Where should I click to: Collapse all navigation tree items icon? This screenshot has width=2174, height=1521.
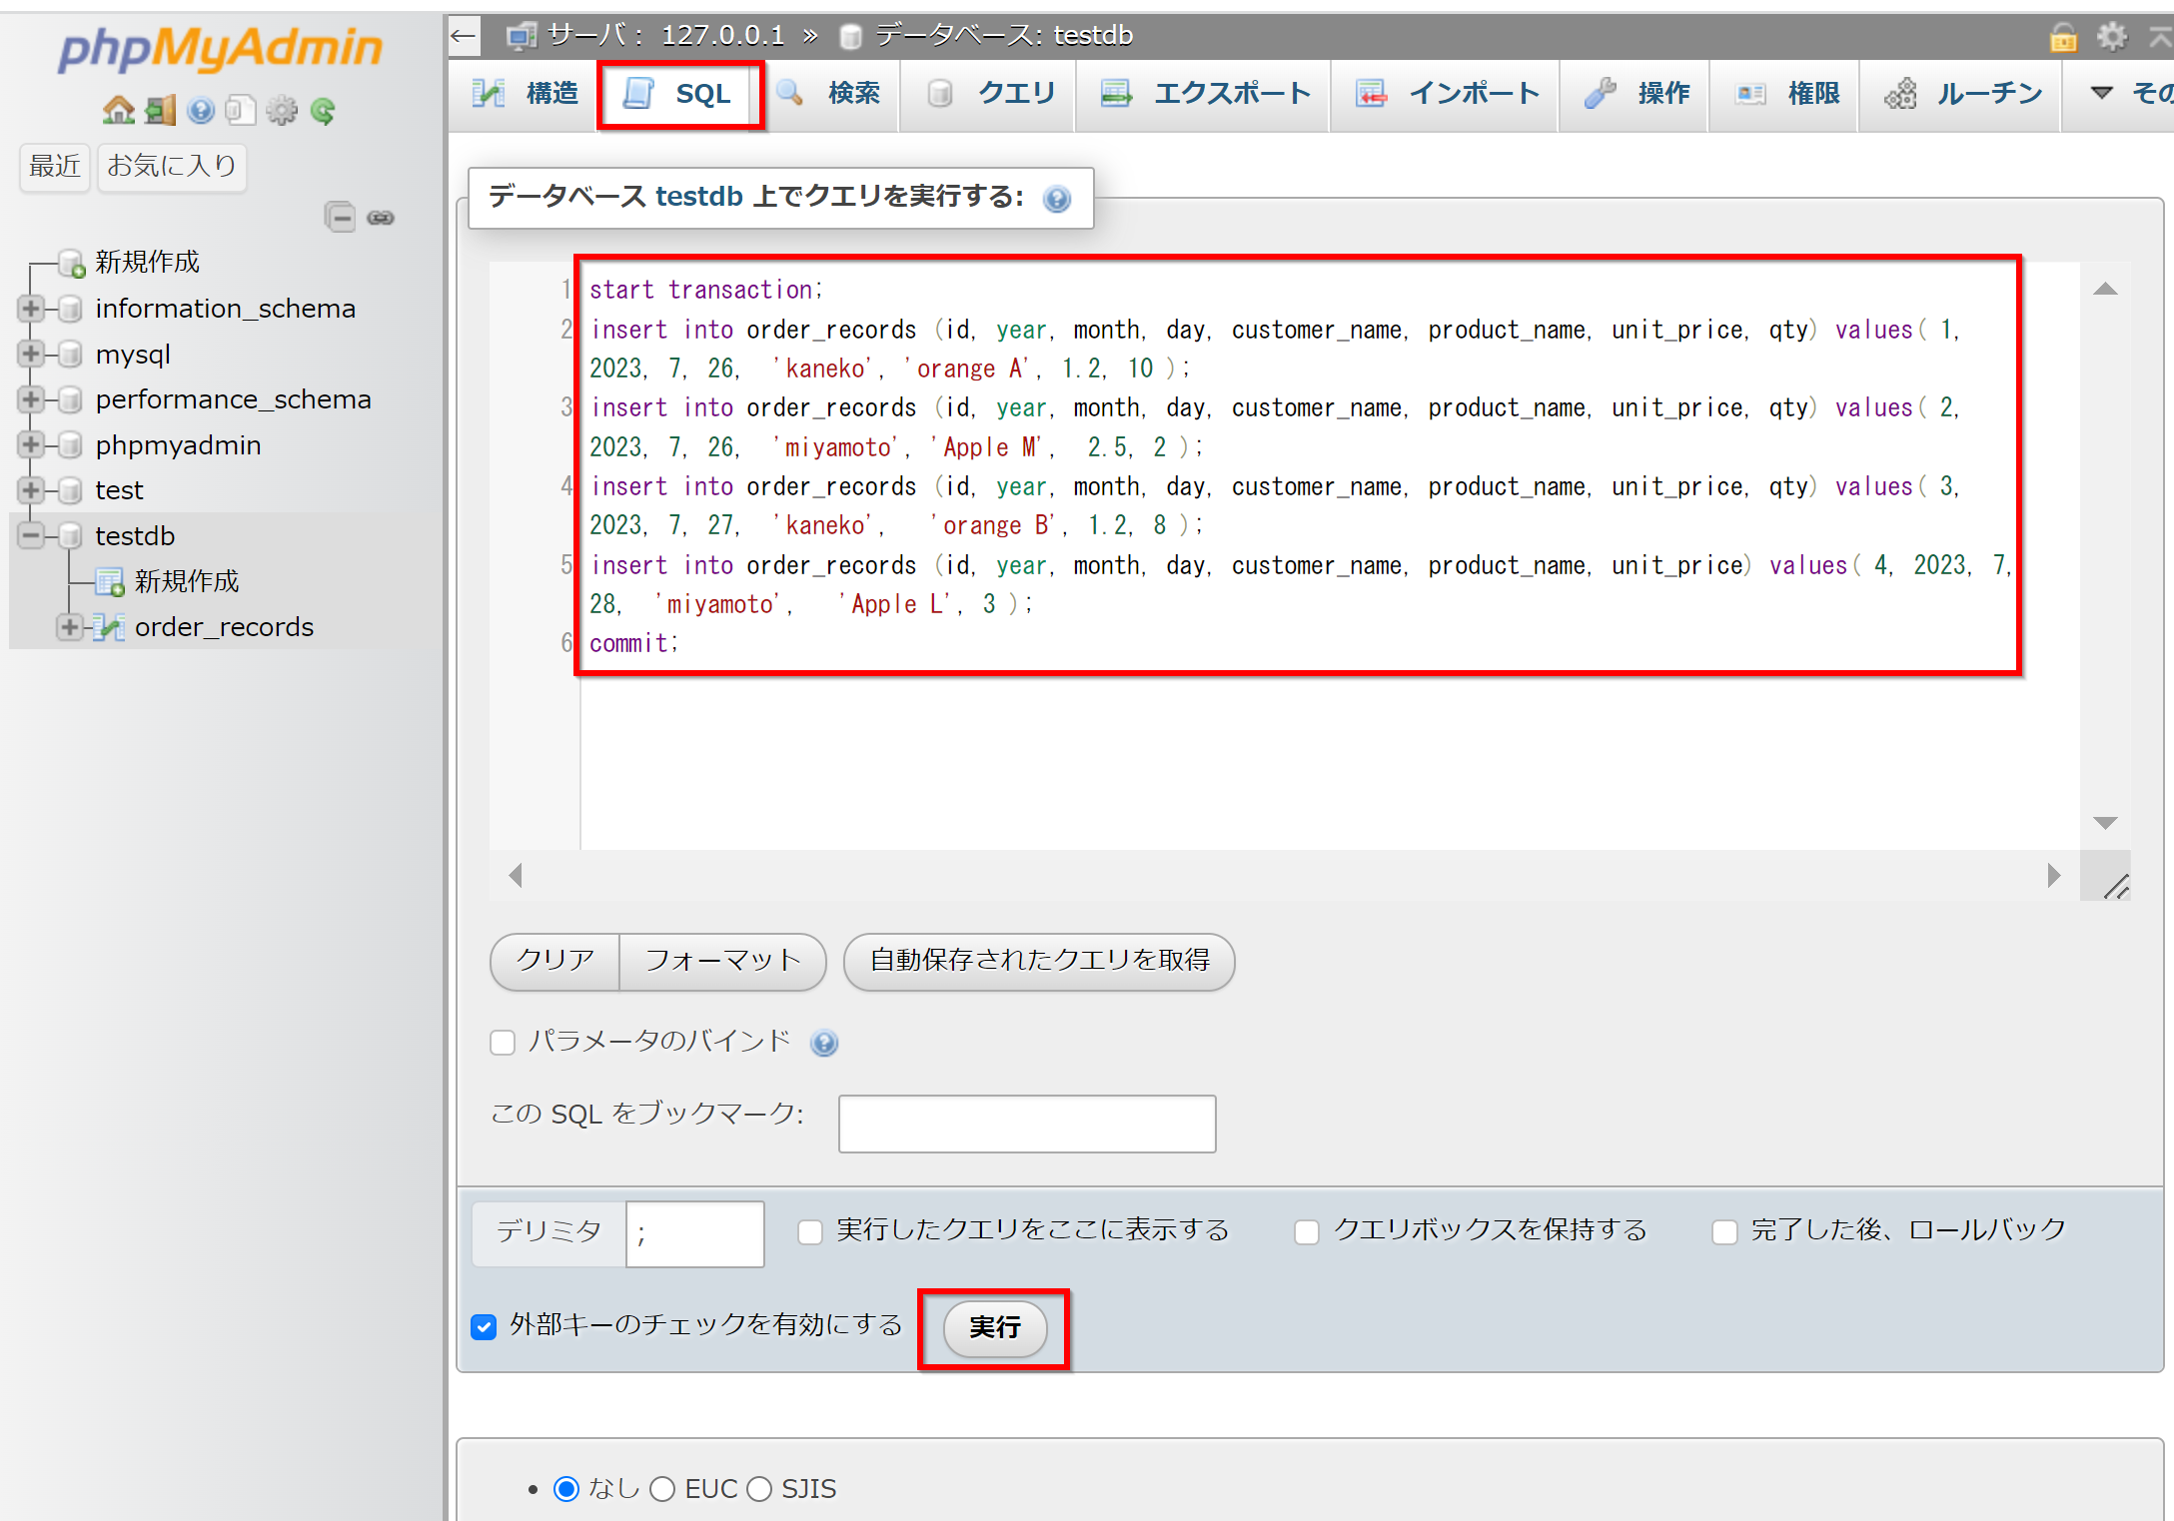340,217
